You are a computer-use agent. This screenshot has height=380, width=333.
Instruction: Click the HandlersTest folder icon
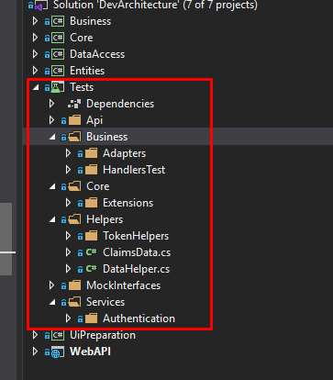click(x=91, y=170)
